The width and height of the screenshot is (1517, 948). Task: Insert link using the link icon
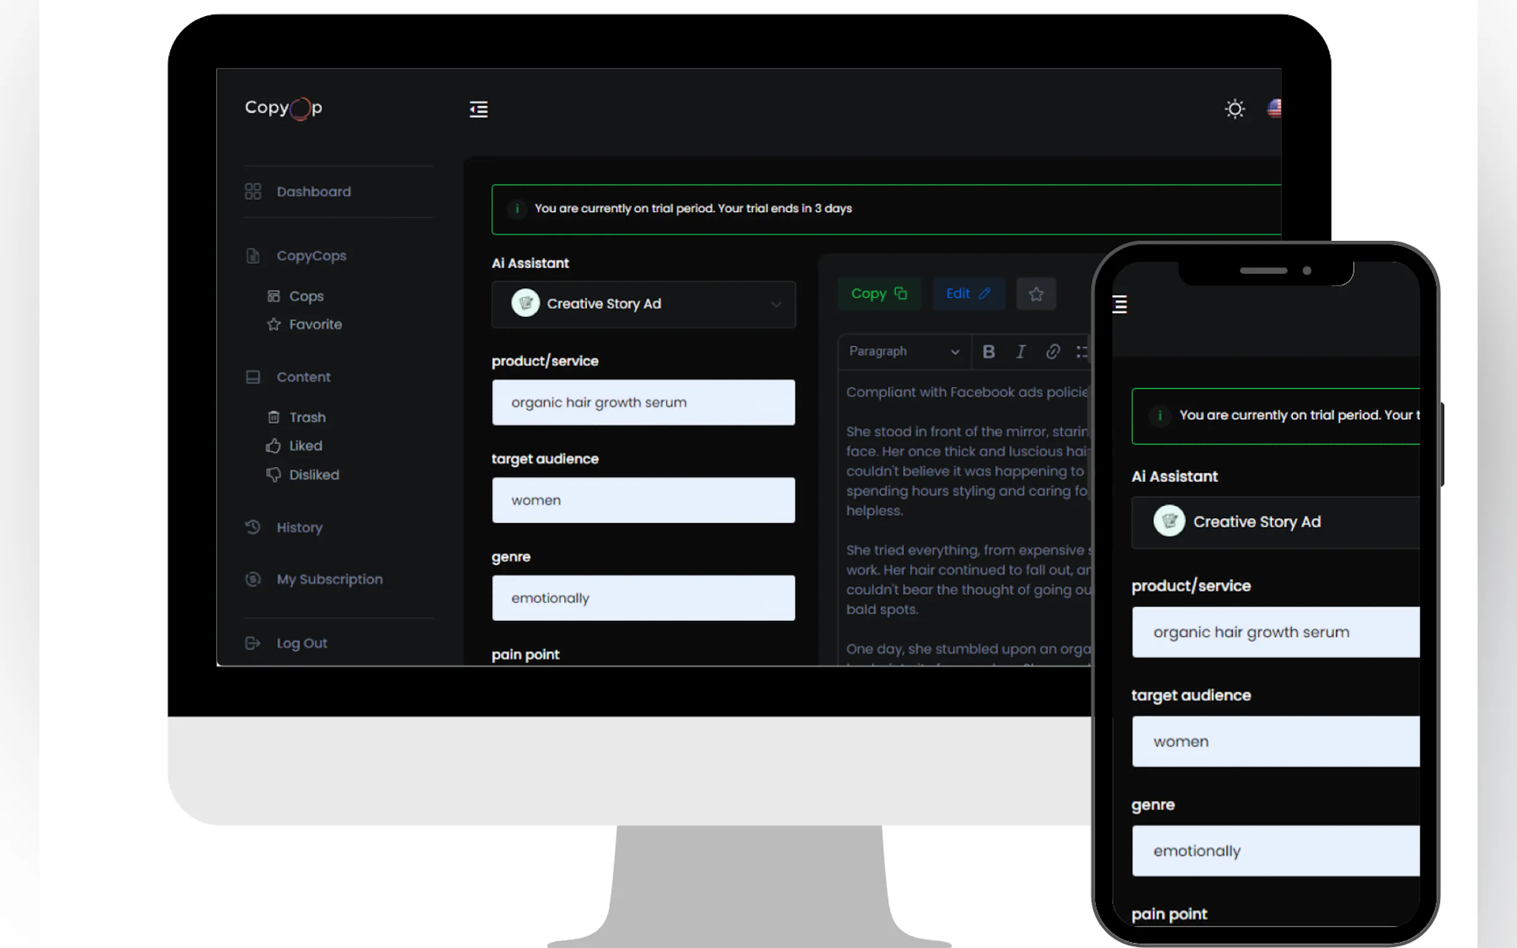pos(1052,352)
